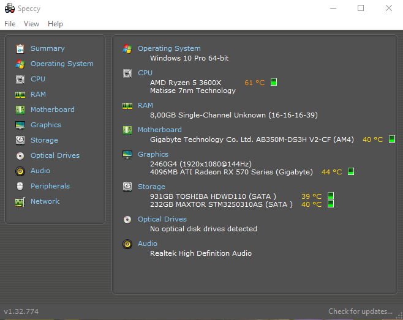
Task: Click the Summary clipboard icon in sidebar
Action: [20, 48]
